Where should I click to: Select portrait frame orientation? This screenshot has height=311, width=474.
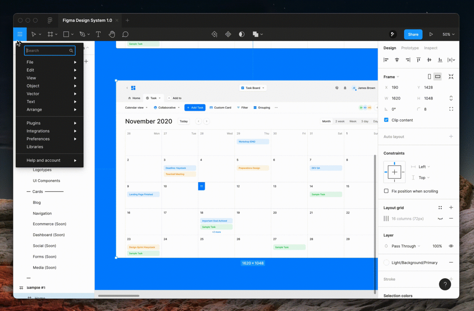point(429,77)
